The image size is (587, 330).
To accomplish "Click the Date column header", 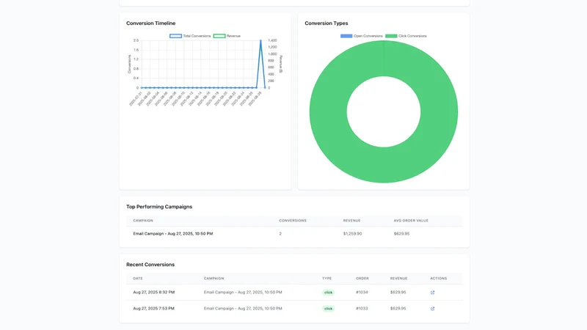I will click(x=138, y=279).
